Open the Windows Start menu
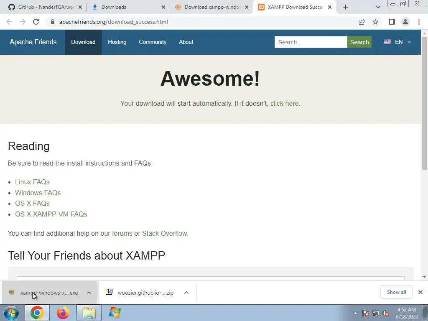The height and width of the screenshot is (321, 428). coord(11,313)
